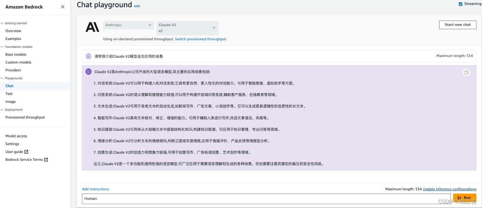482x208 pixels.
Task: Click the Anthropic logo icon
Action: [x=92, y=27]
